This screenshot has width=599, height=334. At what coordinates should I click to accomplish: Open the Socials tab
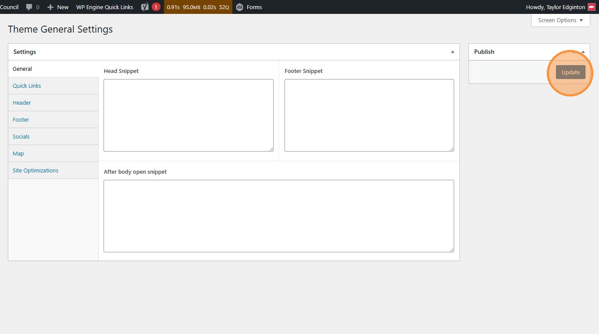click(x=54, y=136)
